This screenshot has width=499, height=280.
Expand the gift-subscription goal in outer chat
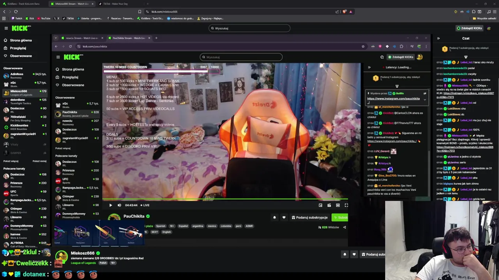pyautogui.click(x=465, y=57)
